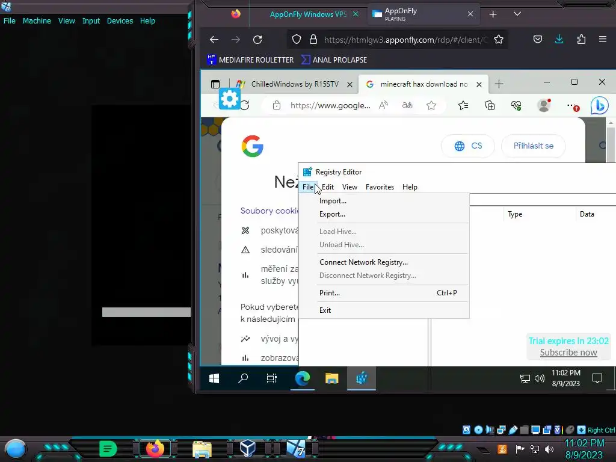The width and height of the screenshot is (616, 462).
Task: Click Edge translate page icon
Action: pos(407,105)
